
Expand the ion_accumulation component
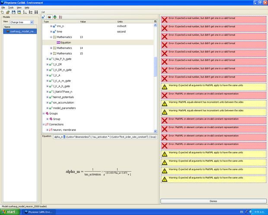point(48,103)
